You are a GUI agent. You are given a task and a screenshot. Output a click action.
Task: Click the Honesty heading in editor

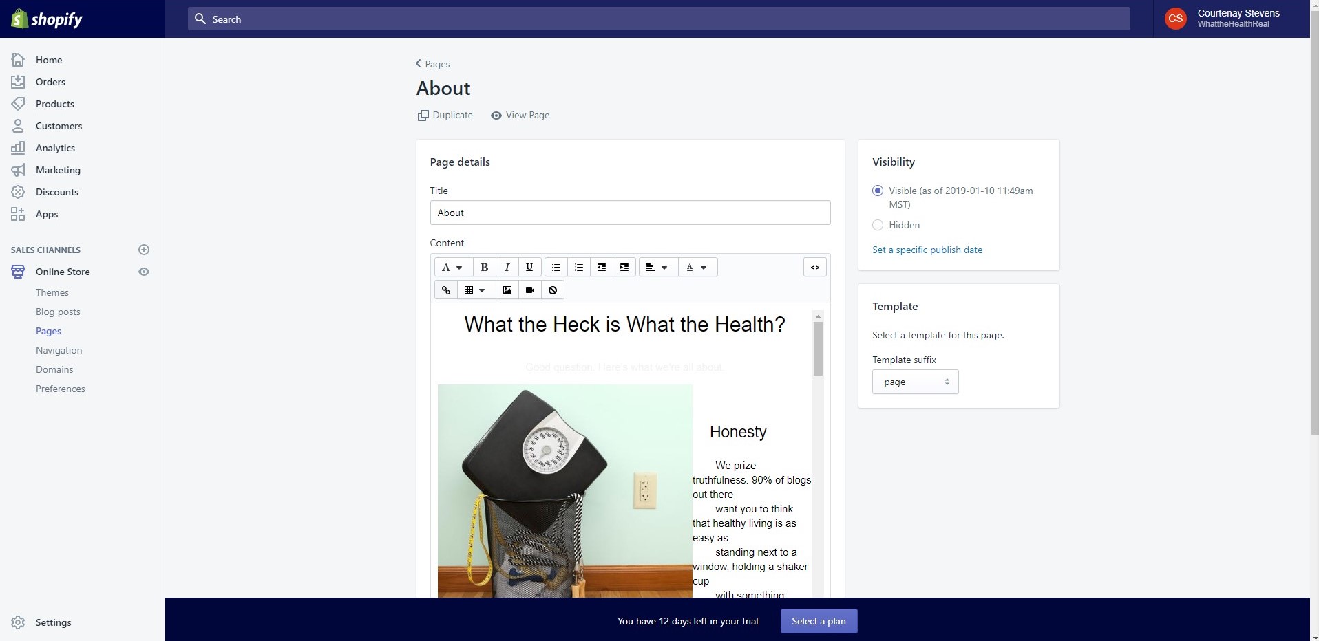point(738,432)
